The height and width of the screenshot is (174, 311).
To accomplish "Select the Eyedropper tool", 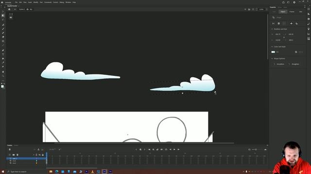I will pyautogui.click(x=3, y=63).
